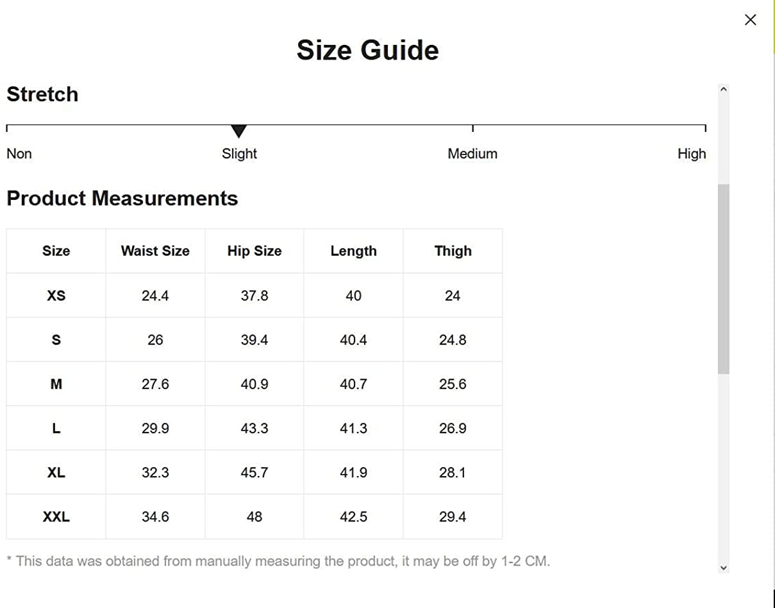This screenshot has height=608, width=775.
Task: Click the Hip Size column header
Action: click(x=254, y=251)
